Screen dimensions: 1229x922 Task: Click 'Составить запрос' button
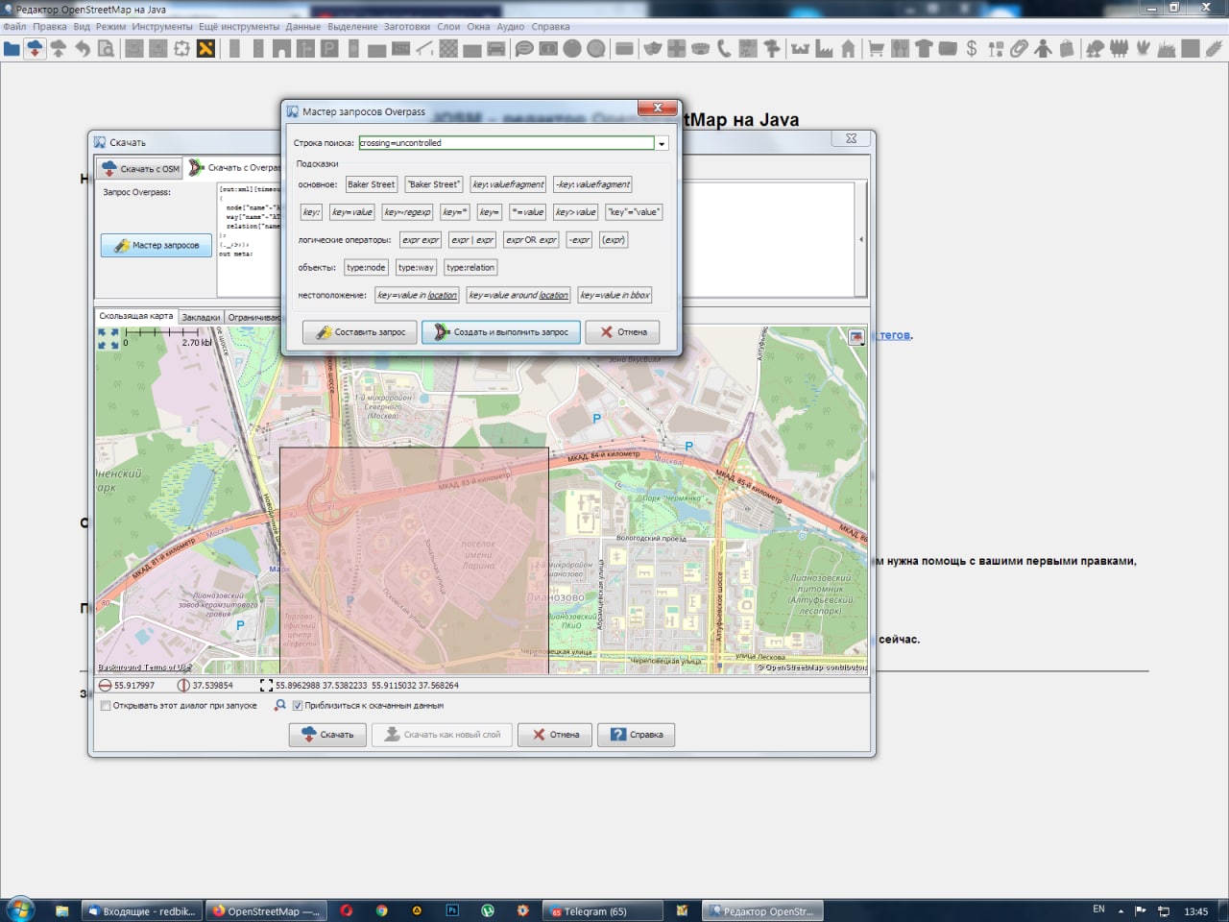coord(360,332)
